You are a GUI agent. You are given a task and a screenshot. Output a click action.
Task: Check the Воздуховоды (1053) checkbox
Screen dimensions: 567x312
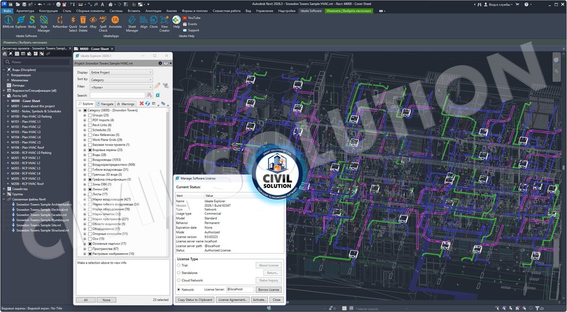[90, 160]
